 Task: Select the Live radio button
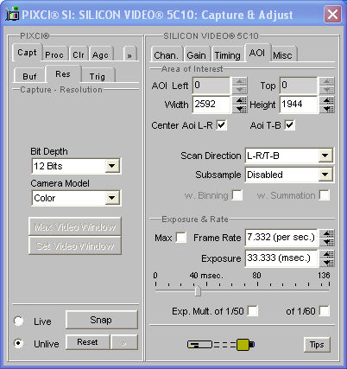pyautogui.click(x=19, y=321)
